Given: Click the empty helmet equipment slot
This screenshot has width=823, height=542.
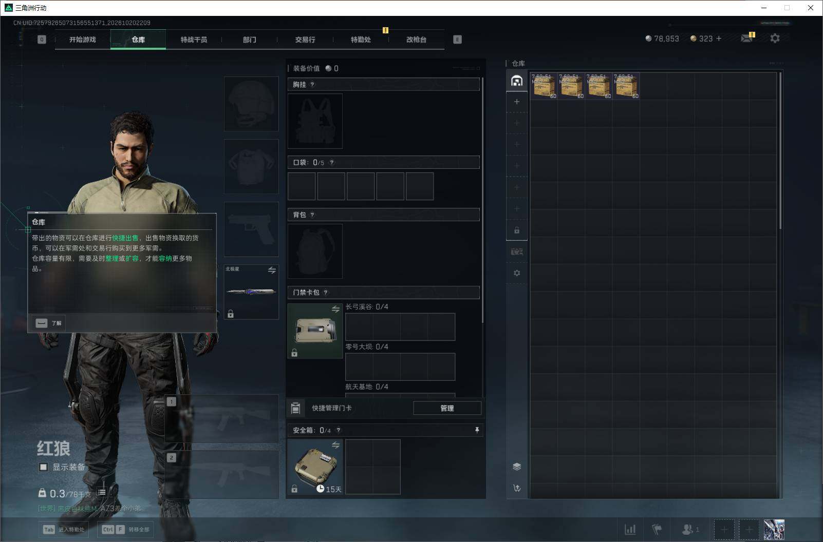Looking at the screenshot, I should [x=251, y=104].
